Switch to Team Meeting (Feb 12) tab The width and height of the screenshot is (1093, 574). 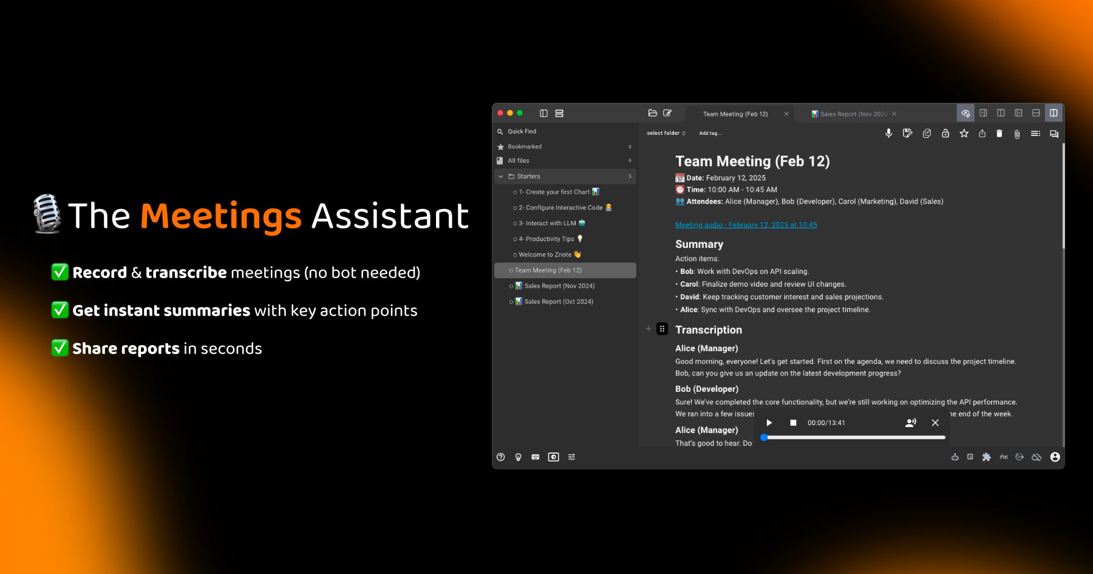735,114
